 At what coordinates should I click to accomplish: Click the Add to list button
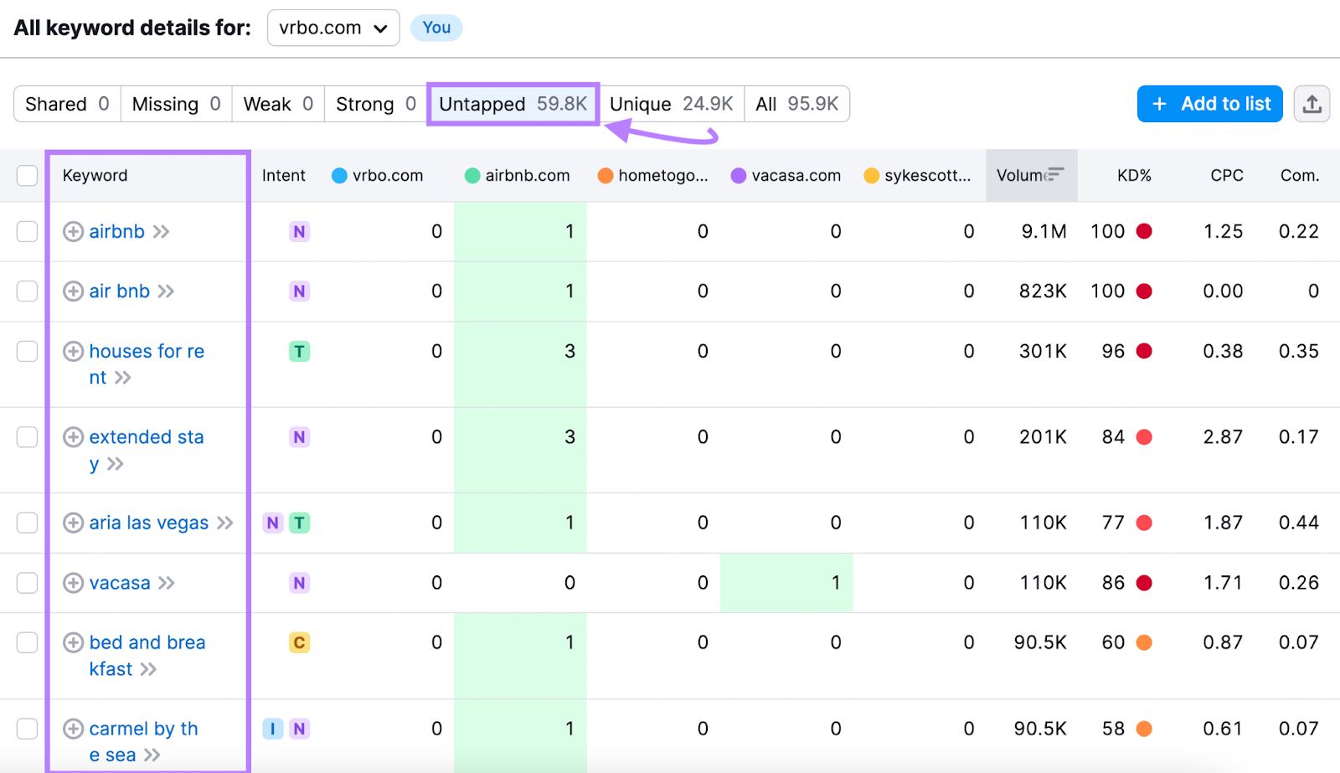1209,103
